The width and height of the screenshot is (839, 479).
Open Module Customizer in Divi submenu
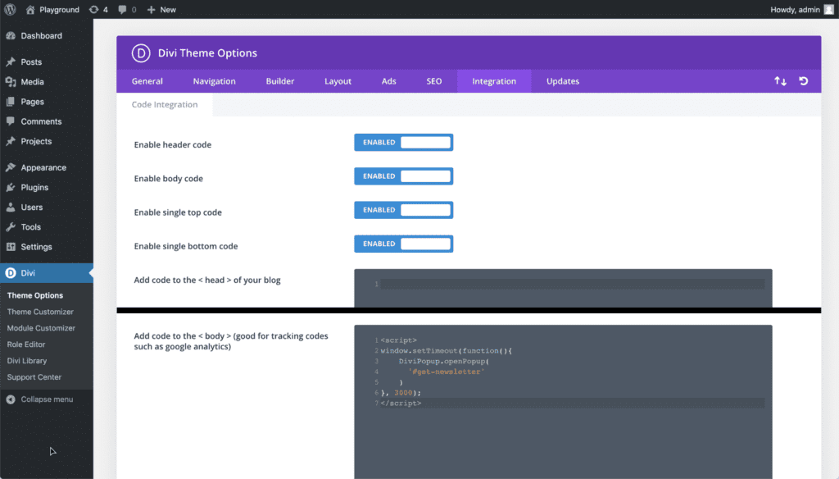click(x=41, y=328)
